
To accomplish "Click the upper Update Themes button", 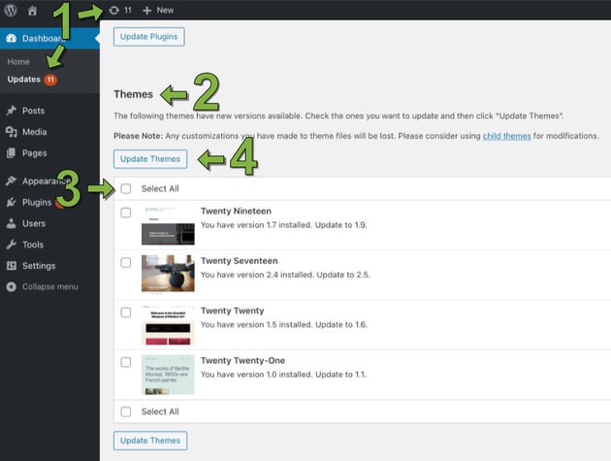I will (150, 159).
